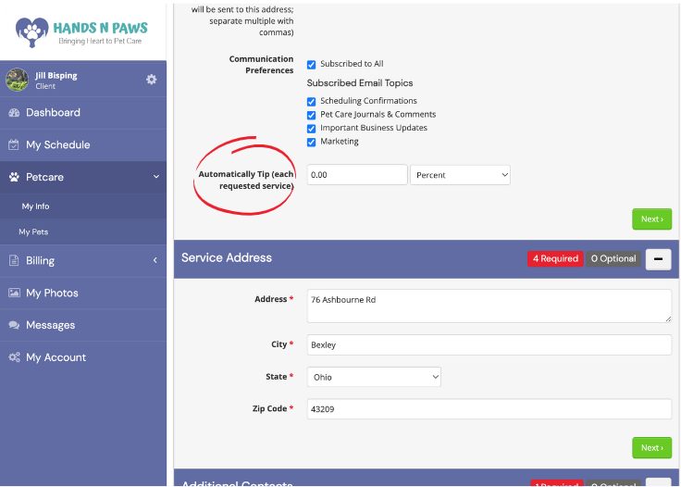Toggle Important Business Updates checkbox
The height and width of the screenshot is (487, 681).
pos(311,129)
